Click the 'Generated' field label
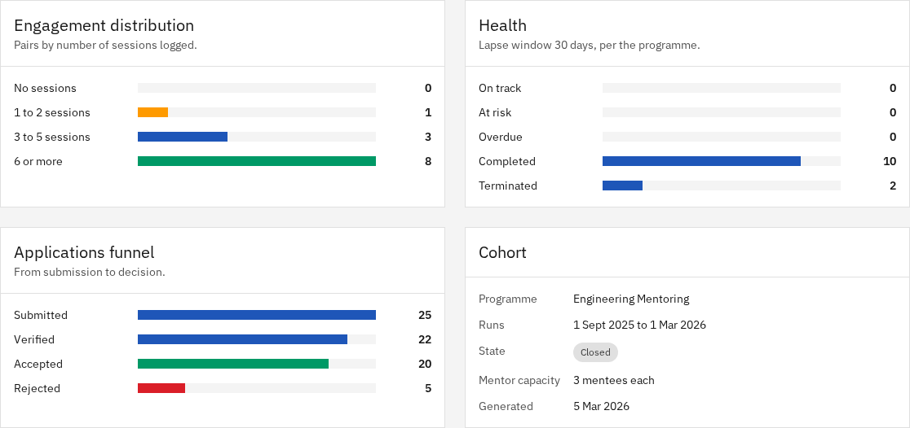 pyautogui.click(x=506, y=406)
